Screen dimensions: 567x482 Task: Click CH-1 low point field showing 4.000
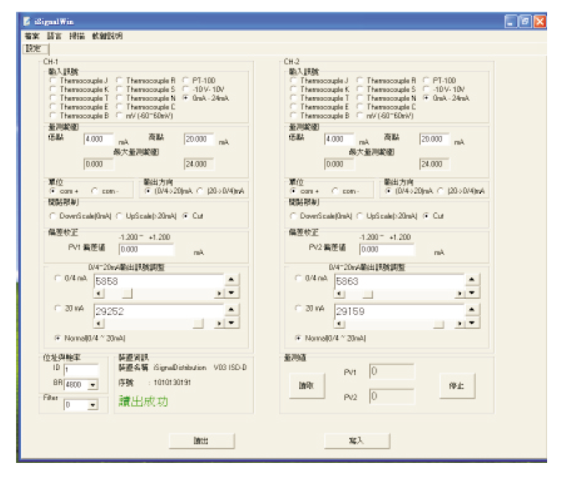(99, 140)
